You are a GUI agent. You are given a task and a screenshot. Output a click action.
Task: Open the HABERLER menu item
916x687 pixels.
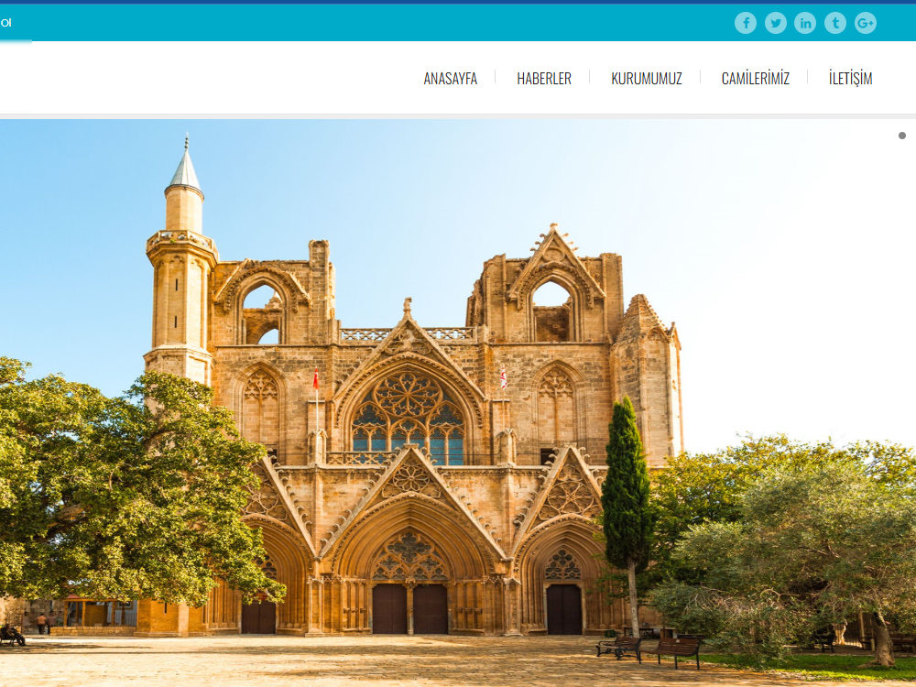pyautogui.click(x=544, y=78)
